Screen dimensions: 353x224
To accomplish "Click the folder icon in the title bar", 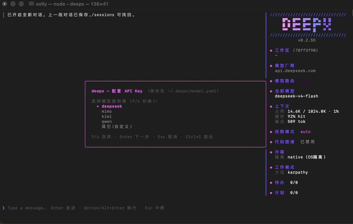I will tap(31, 4).
